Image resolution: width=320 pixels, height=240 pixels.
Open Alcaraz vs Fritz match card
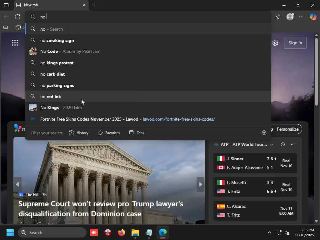[255, 211]
